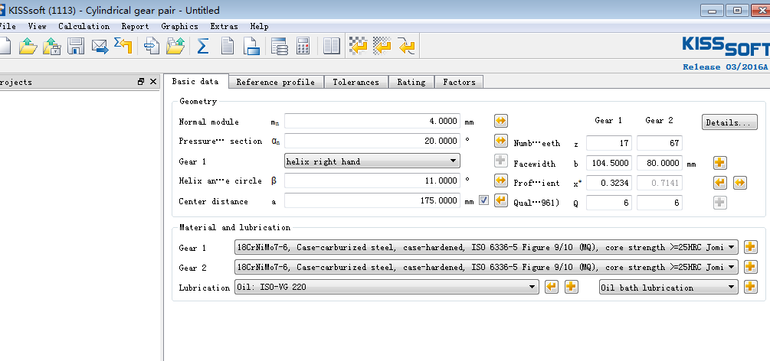Switch to the Rating tab
The width and height of the screenshot is (770, 361).
click(x=411, y=82)
